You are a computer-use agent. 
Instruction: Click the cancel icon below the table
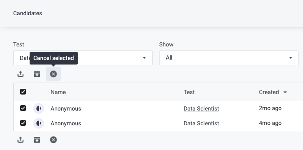tap(53, 140)
